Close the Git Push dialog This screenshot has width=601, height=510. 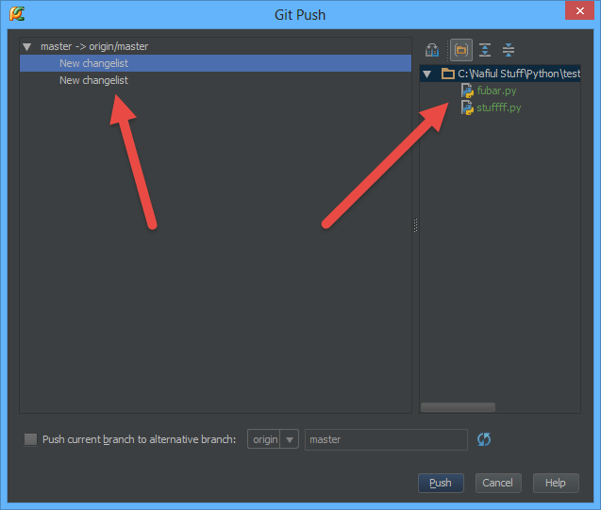579,10
